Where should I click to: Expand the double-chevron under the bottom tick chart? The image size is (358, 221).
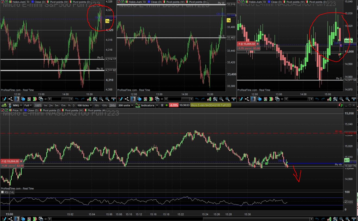pyautogui.click(x=46, y=219)
